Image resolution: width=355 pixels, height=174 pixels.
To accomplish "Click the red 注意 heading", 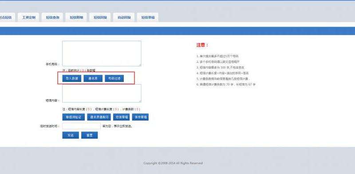I will click(x=202, y=45).
